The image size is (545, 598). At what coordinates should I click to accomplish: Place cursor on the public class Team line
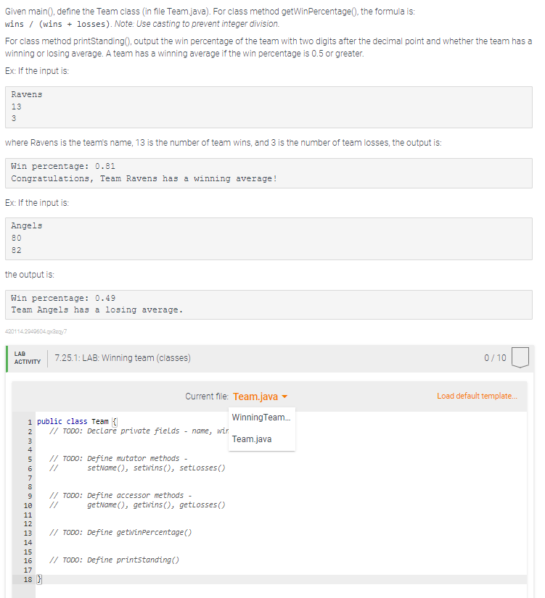(80, 420)
